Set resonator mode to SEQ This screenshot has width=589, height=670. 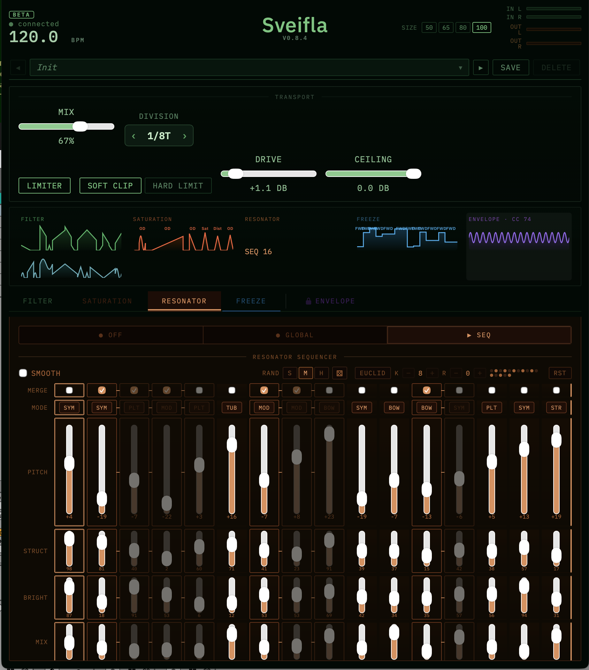pyautogui.click(x=479, y=335)
